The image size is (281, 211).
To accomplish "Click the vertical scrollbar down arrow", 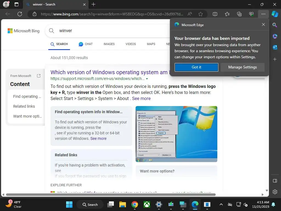I will coord(267,191).
